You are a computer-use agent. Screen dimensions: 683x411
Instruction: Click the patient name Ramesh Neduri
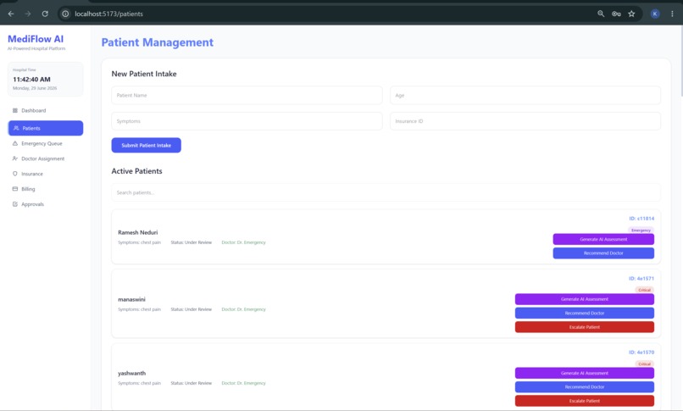point(138,232)
